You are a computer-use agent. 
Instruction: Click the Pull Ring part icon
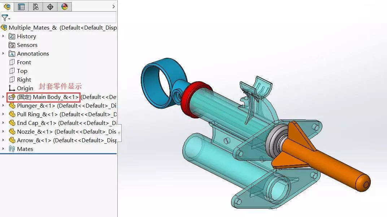point(12,114)
